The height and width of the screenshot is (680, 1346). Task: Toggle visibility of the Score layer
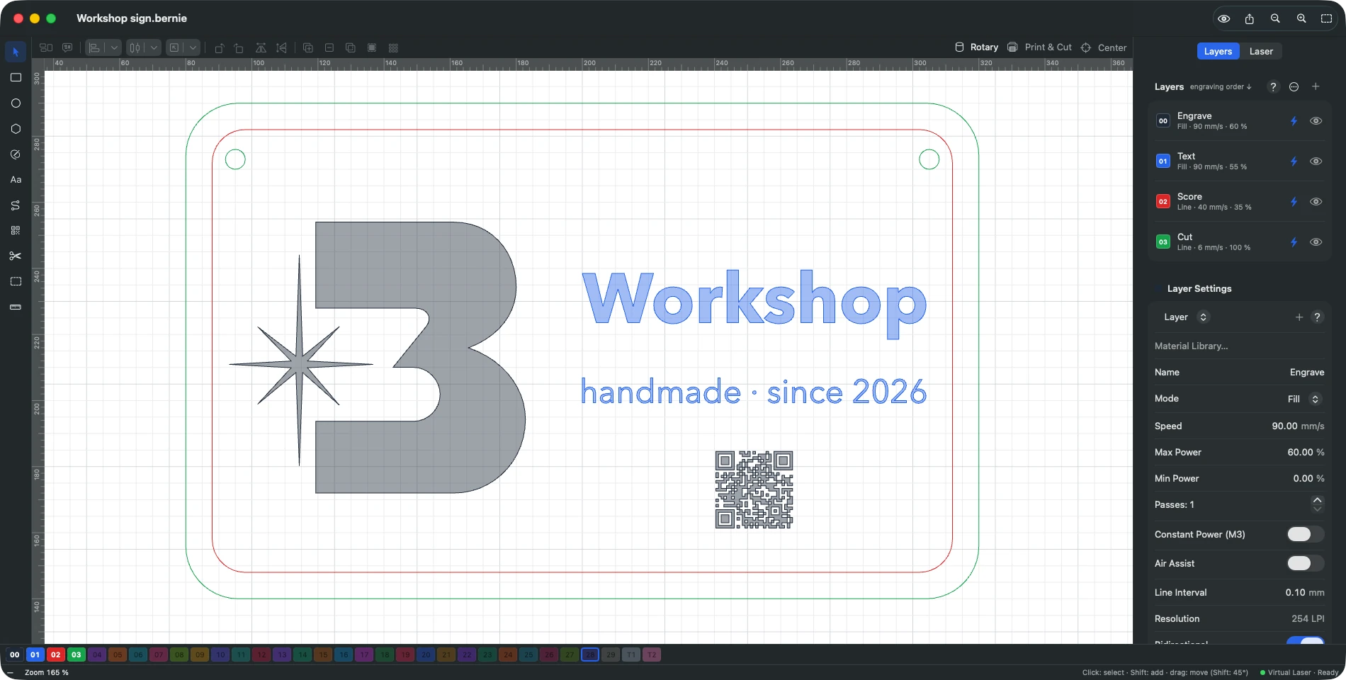click(1316, 202)
